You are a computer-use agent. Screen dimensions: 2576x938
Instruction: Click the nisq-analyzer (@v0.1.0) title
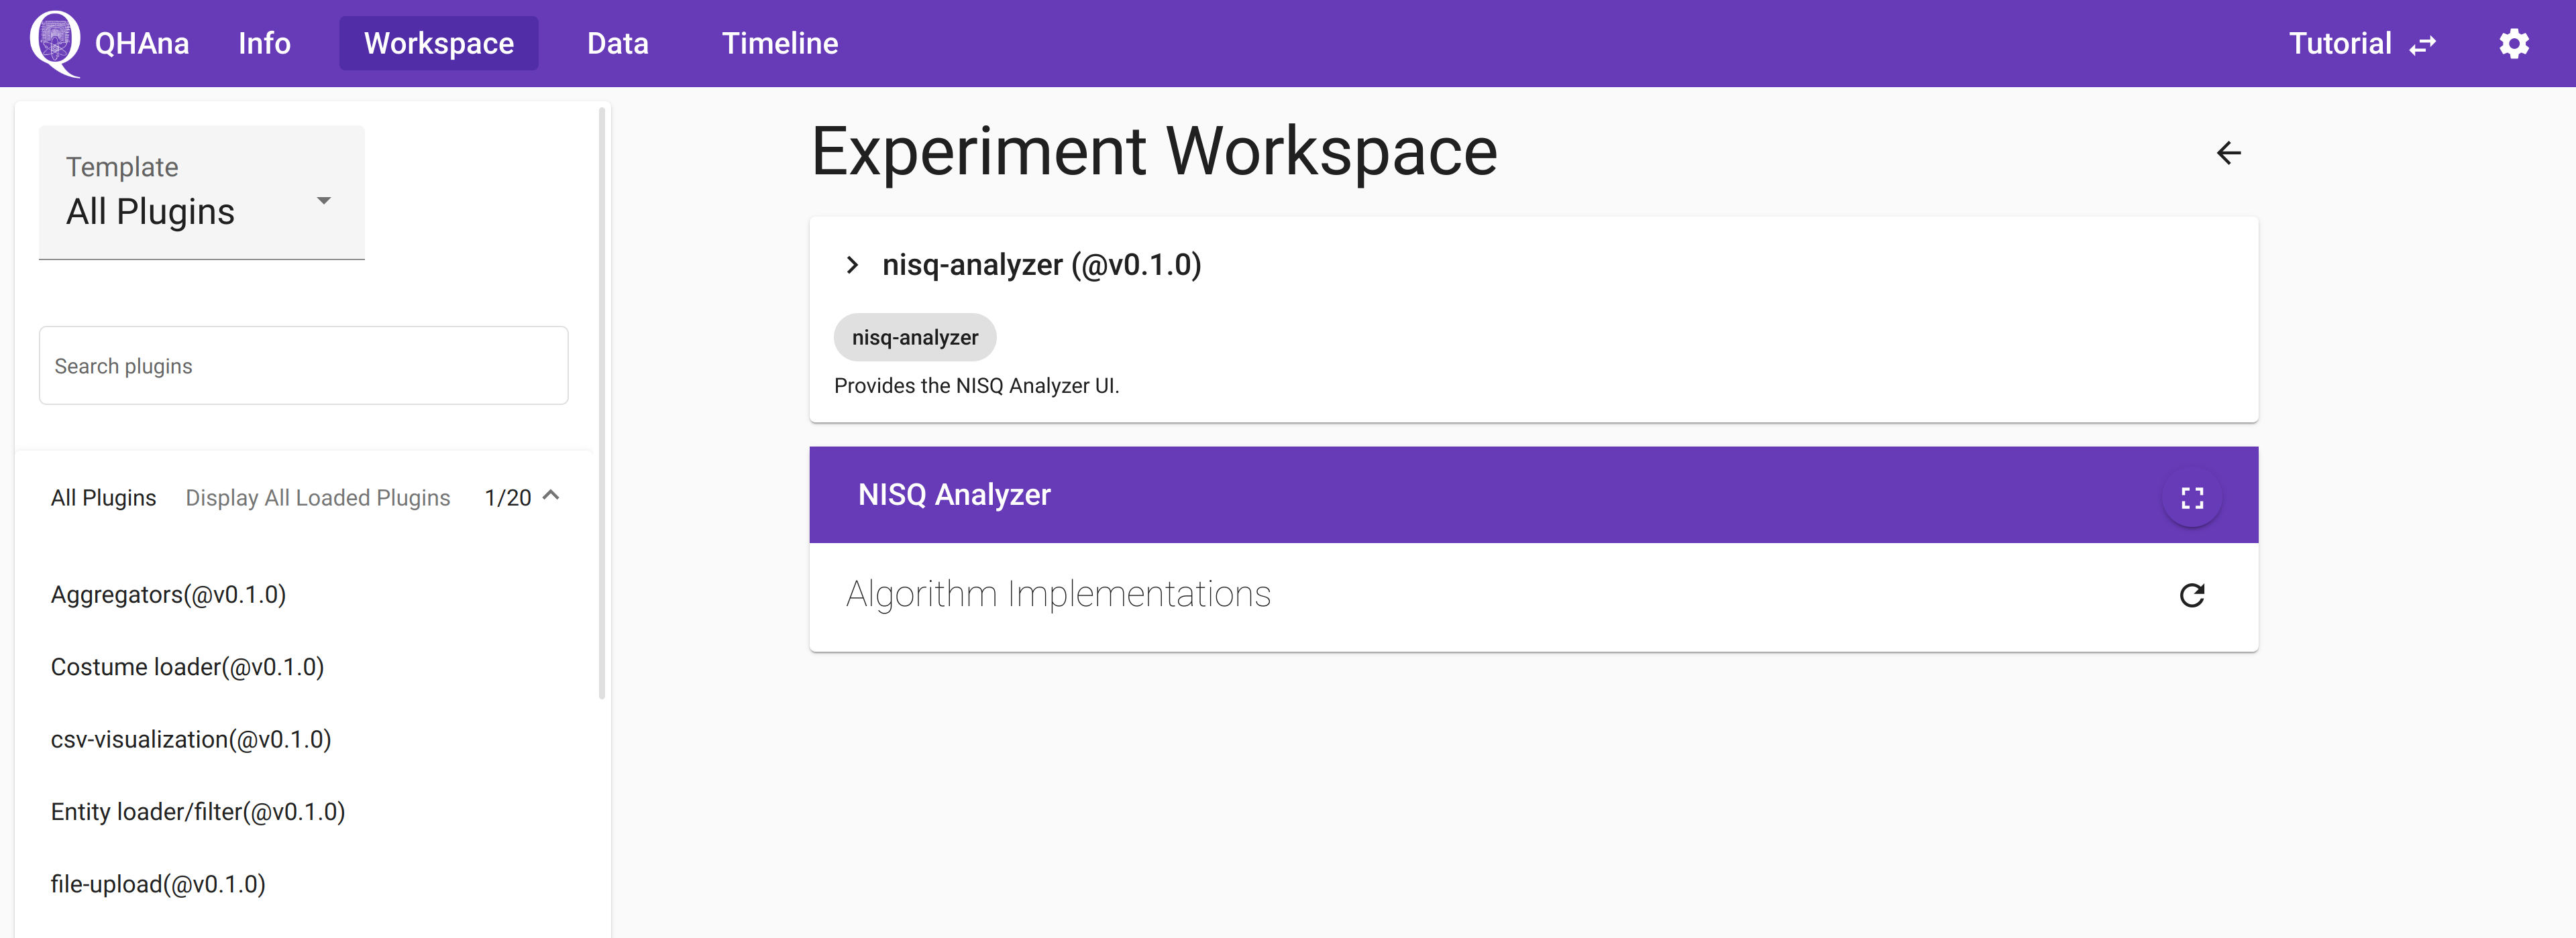pos(1041,265)
